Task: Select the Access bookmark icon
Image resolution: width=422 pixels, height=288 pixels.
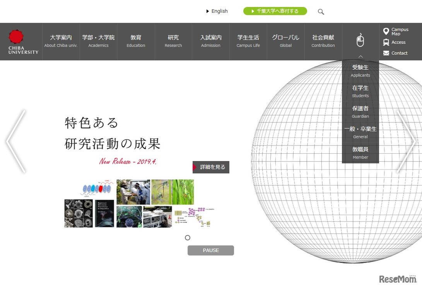Action: coord(385,42)
